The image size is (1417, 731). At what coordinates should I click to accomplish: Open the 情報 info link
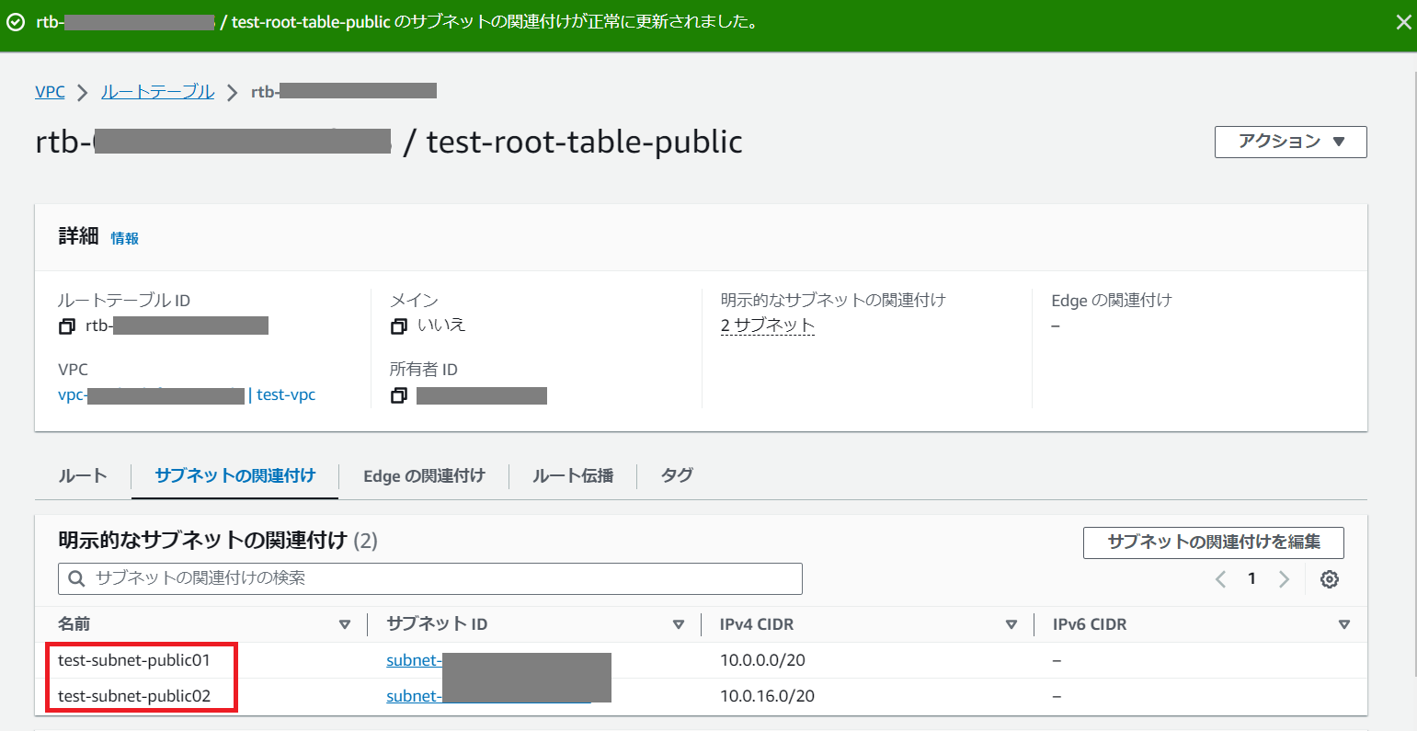[x=125, y=238]
